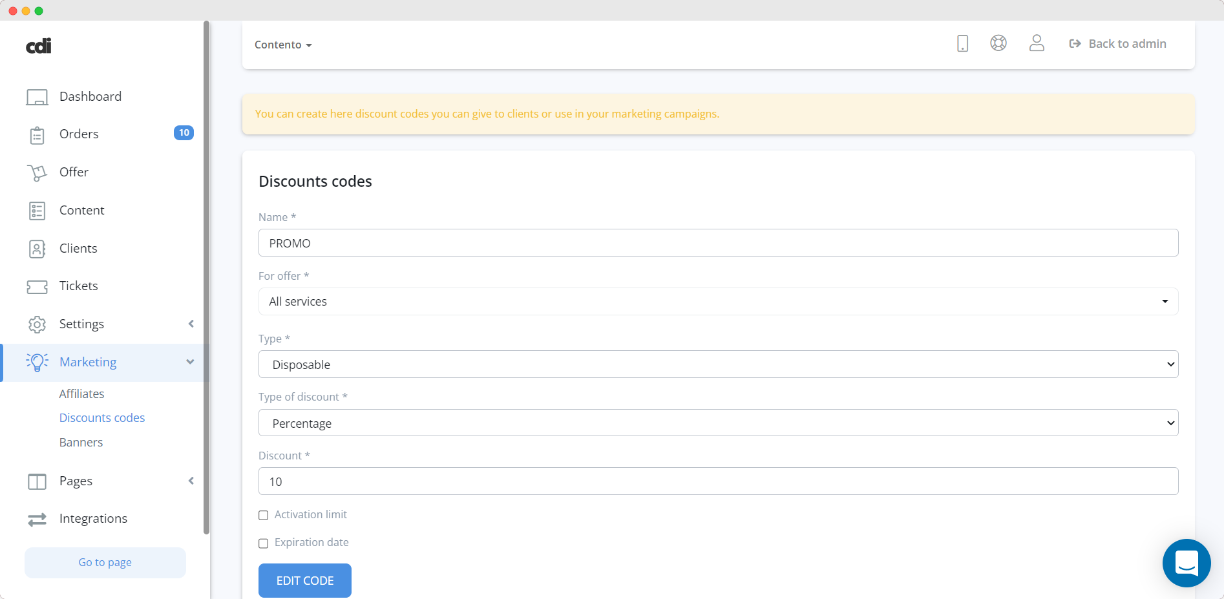The width and height of the screenshot is (1224, 599).
Task: Click the Orders badge showing 10
Action: 184,132
